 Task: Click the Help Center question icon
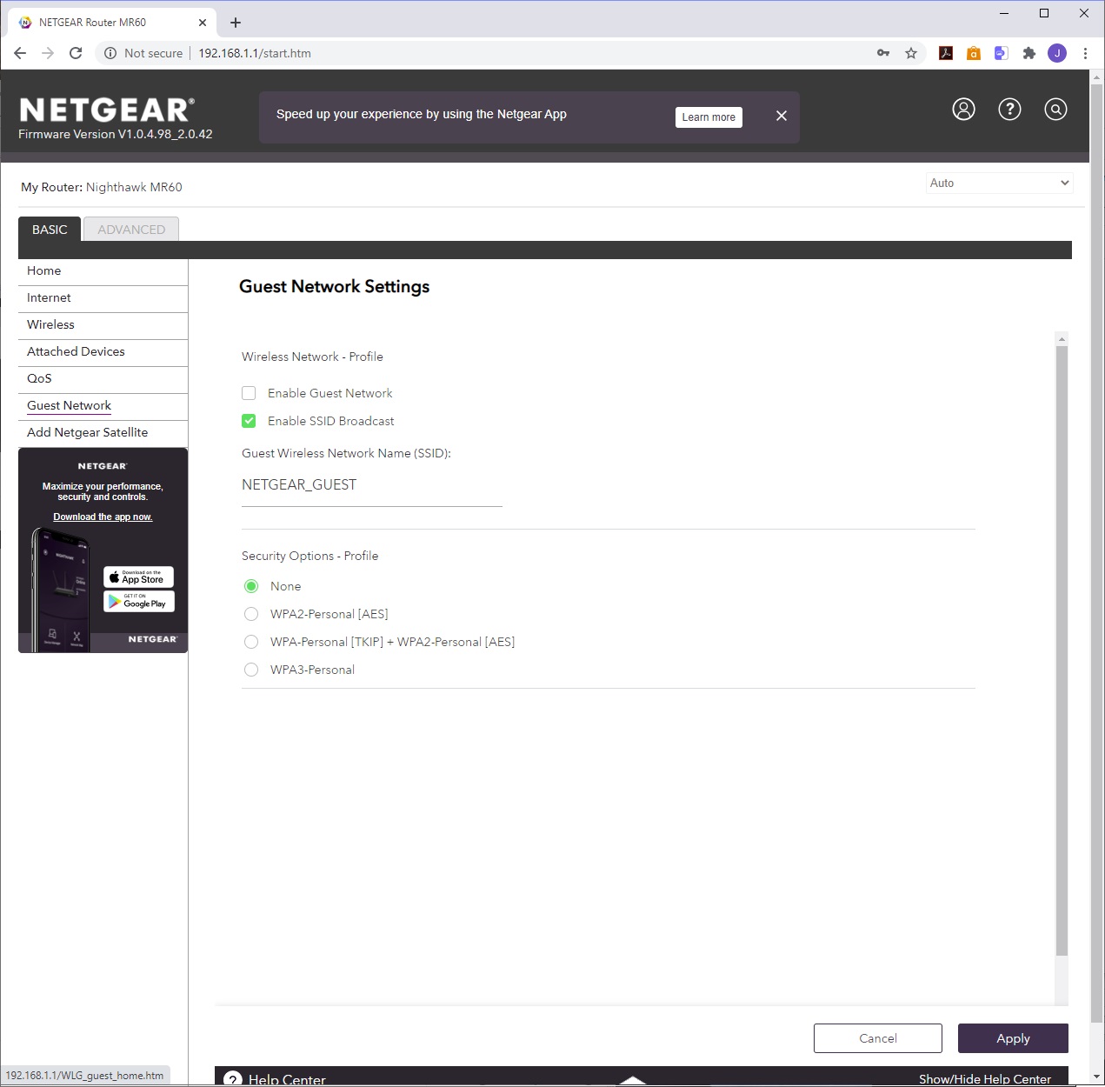tap(233, 1078)
